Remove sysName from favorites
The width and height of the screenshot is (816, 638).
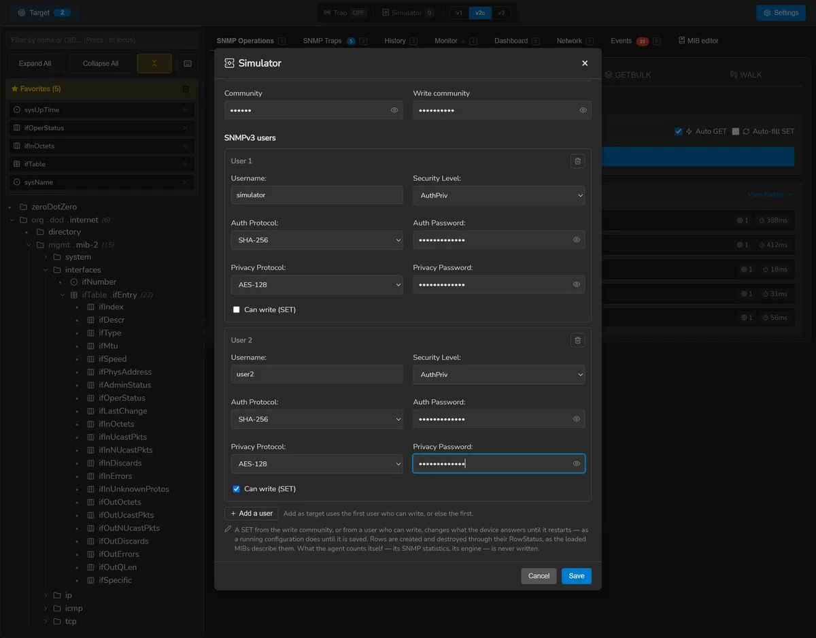pyautogui.click(x=185, y=182)
